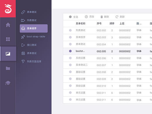Click the 菜单名称 column header
The image size is (152, 114).
(81, 24)
